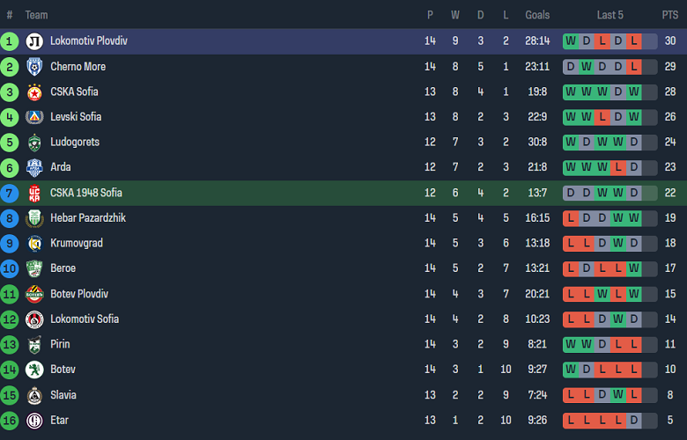Open the Hebar Pazardzhik team page

88,218
